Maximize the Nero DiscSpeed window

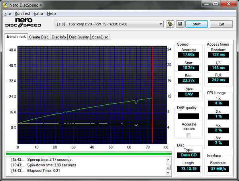[215, 4]
